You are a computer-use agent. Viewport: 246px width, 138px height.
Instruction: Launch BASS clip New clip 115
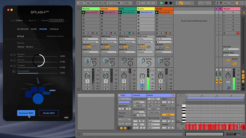coord(120,12)
